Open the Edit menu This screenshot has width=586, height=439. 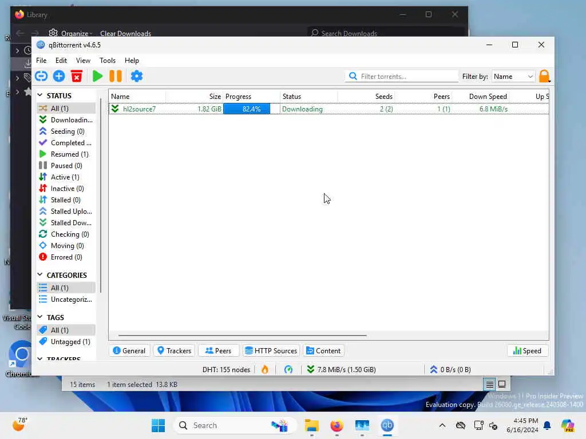tap(61, 61)
